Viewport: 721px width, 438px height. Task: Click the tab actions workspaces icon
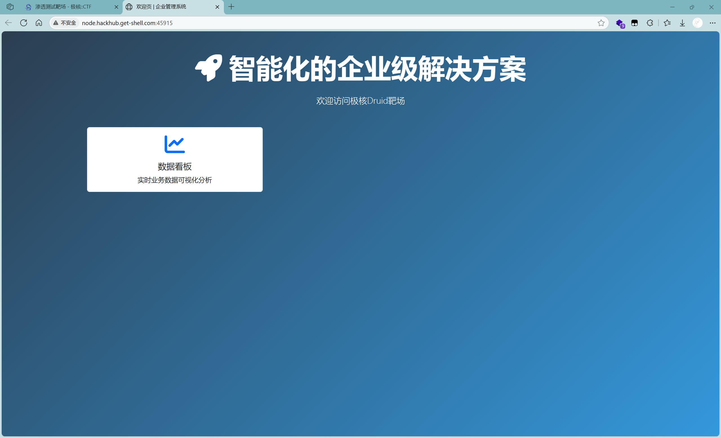(x=10, y=7)
